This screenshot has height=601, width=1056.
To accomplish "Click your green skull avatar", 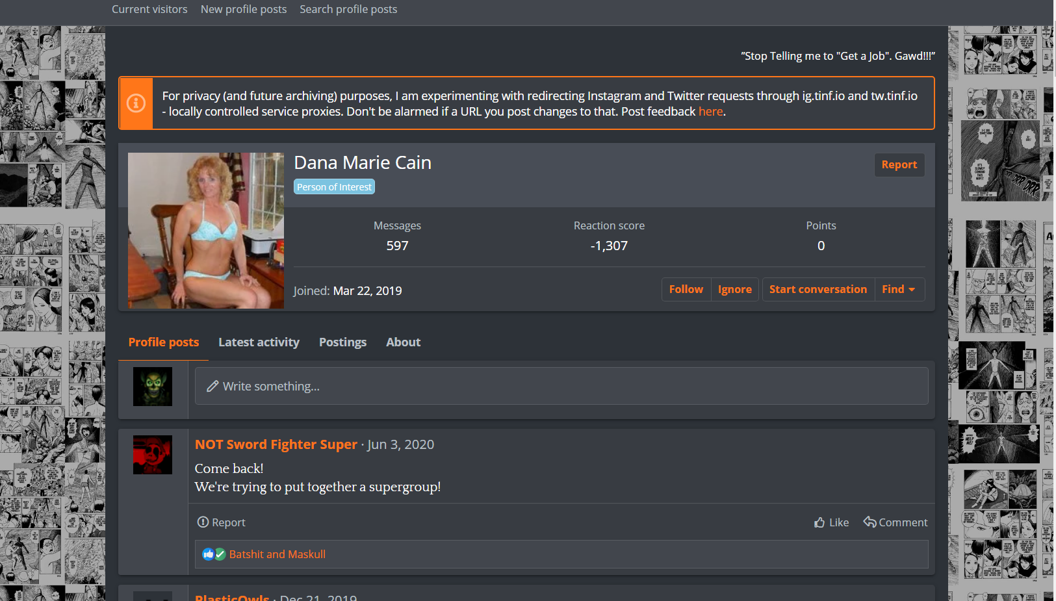I will pyautogui.click(x=153, y=387).
